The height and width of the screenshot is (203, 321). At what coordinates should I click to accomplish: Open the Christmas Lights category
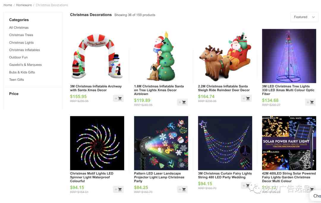(21, 43)
